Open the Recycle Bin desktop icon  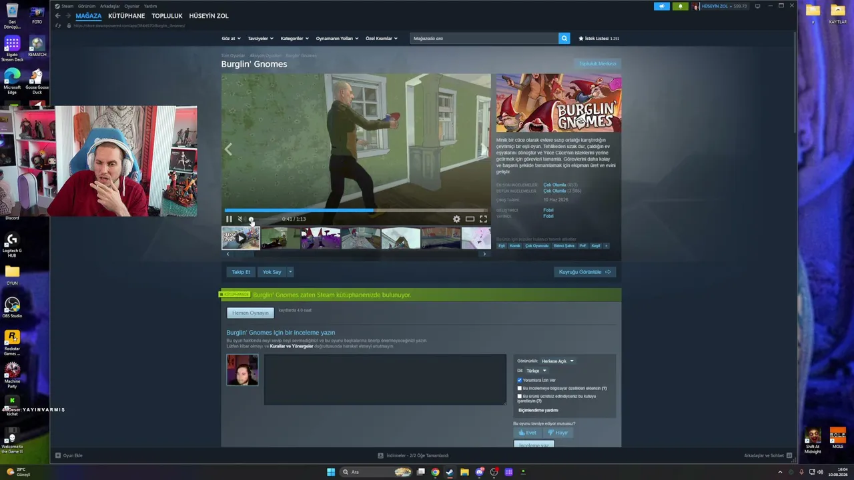click(12, 16)
